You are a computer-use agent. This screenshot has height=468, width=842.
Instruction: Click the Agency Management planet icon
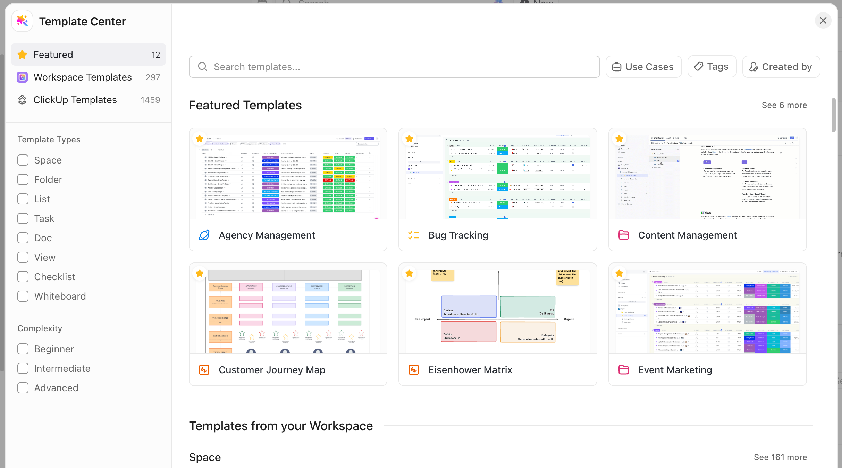[204, 235]
